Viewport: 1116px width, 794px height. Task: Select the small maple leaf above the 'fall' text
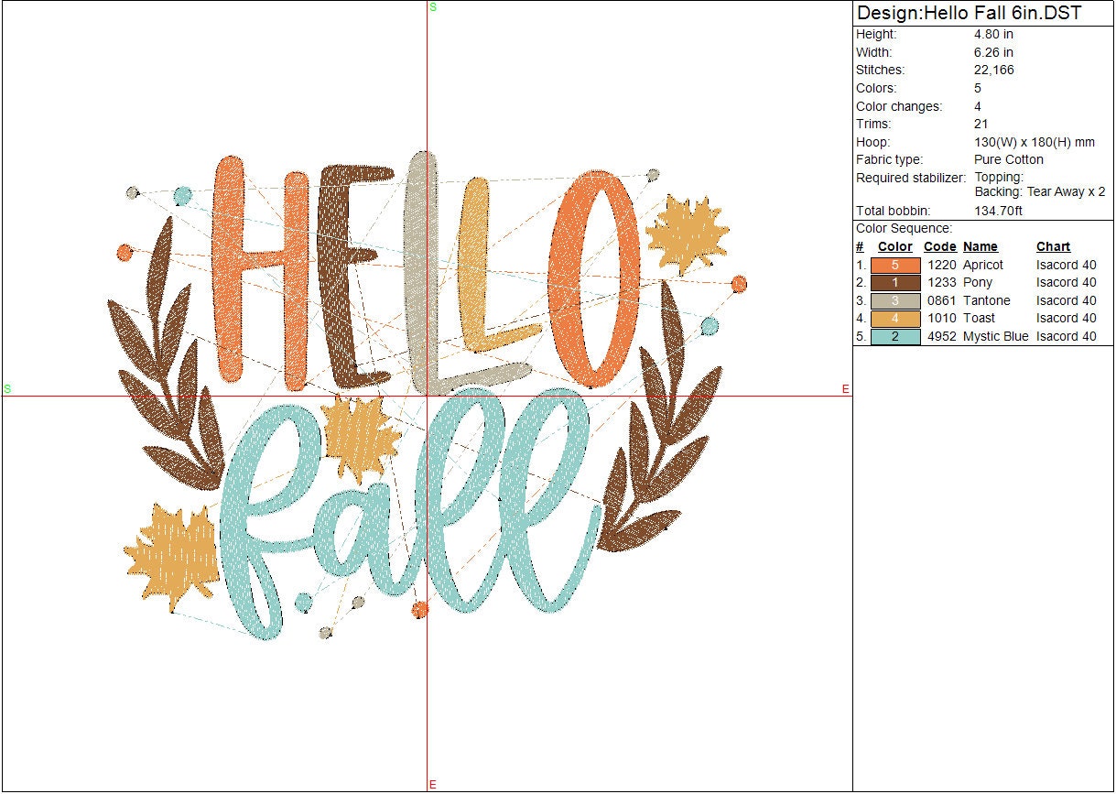(x=359, y=438)
